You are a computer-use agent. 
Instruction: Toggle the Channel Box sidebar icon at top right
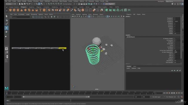click(x=182, y=4)
